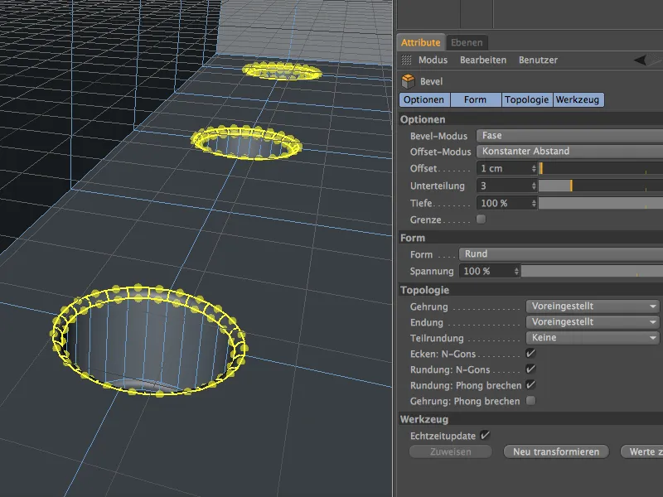Click the Optionen section header

coord(530,119)
